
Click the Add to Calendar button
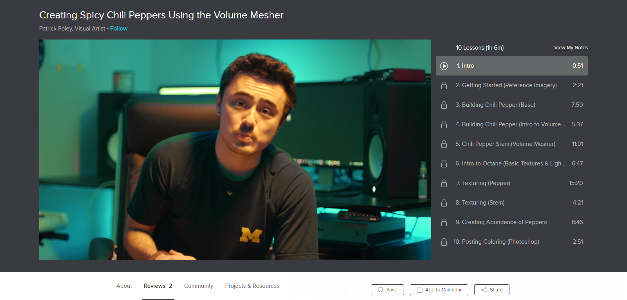point(439,290)
